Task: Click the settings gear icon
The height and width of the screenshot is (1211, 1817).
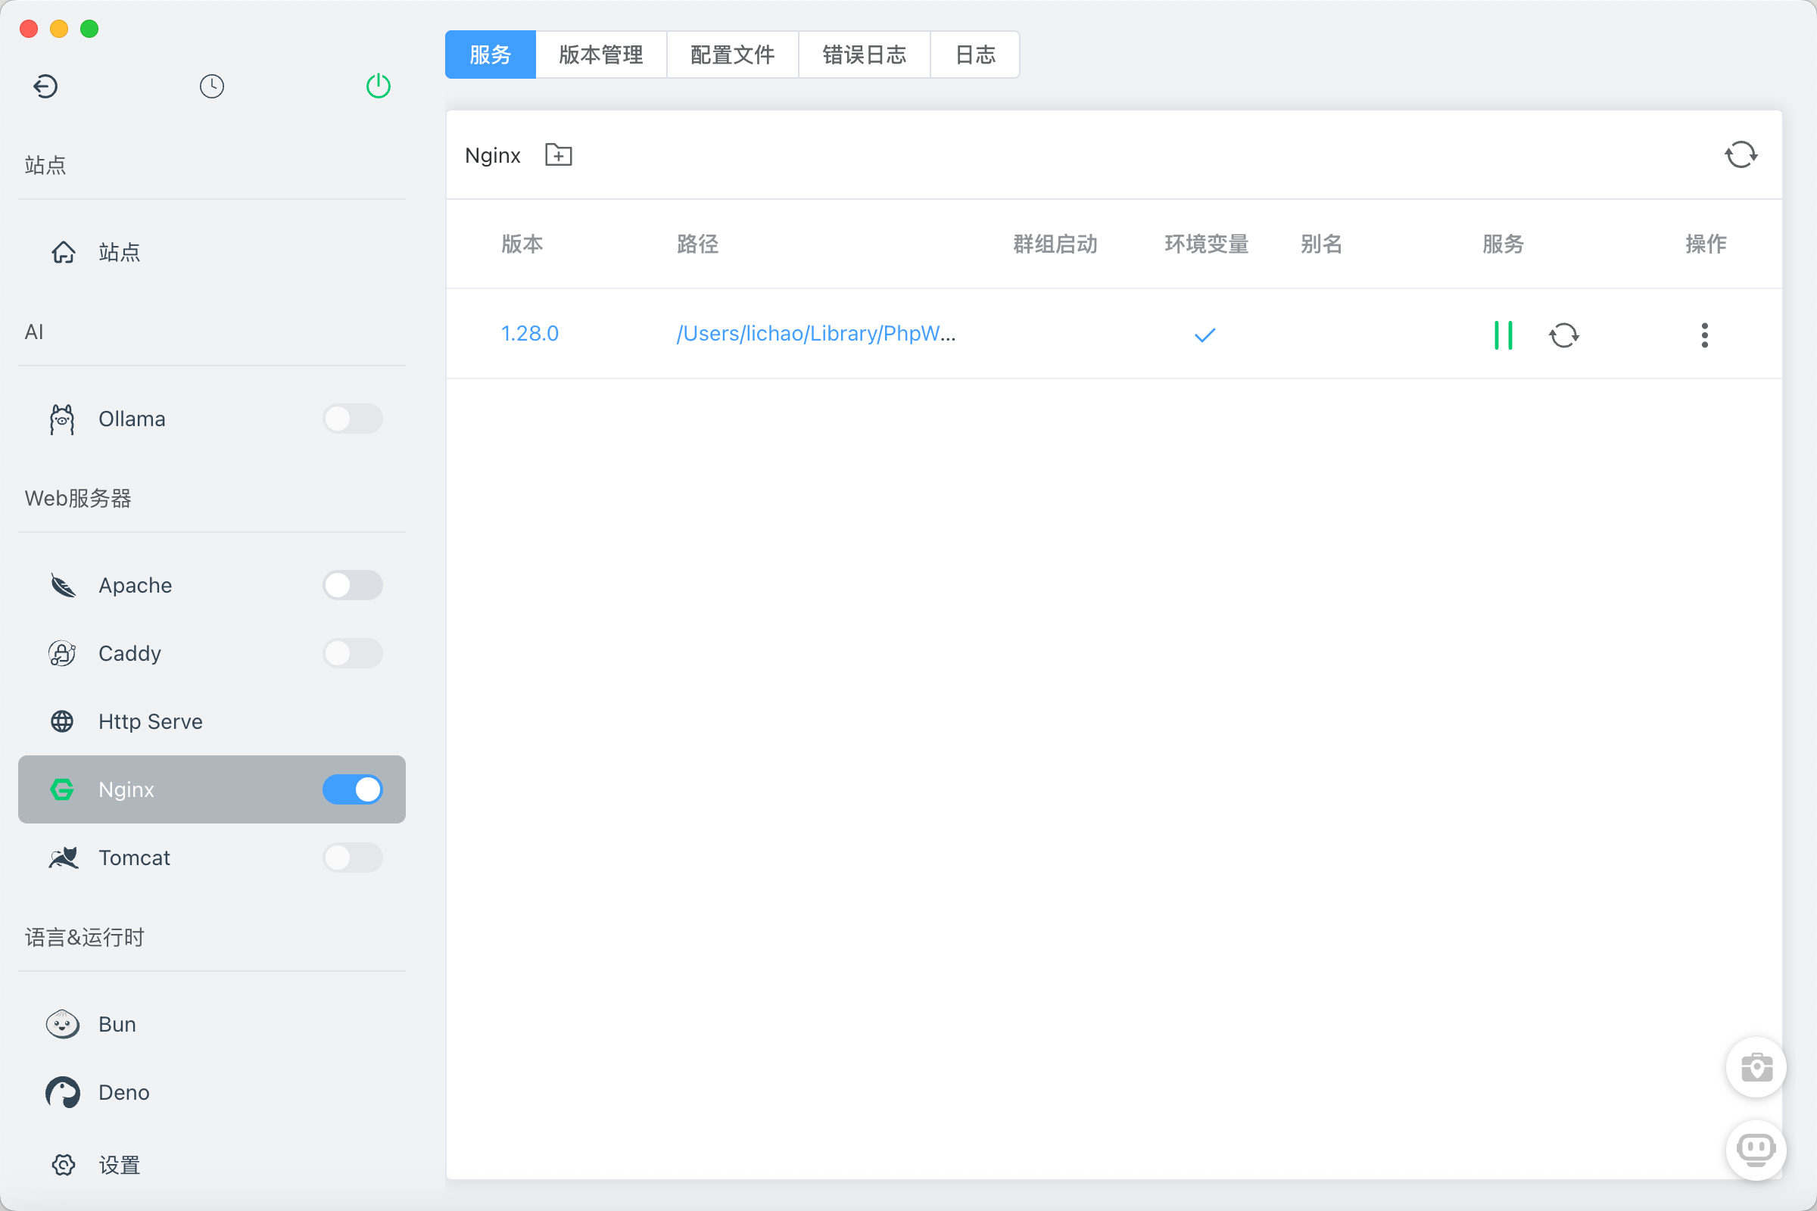Action: [x=64, y=1165]
